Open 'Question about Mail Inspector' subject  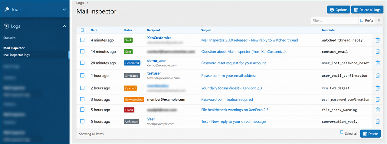(243, 52)
